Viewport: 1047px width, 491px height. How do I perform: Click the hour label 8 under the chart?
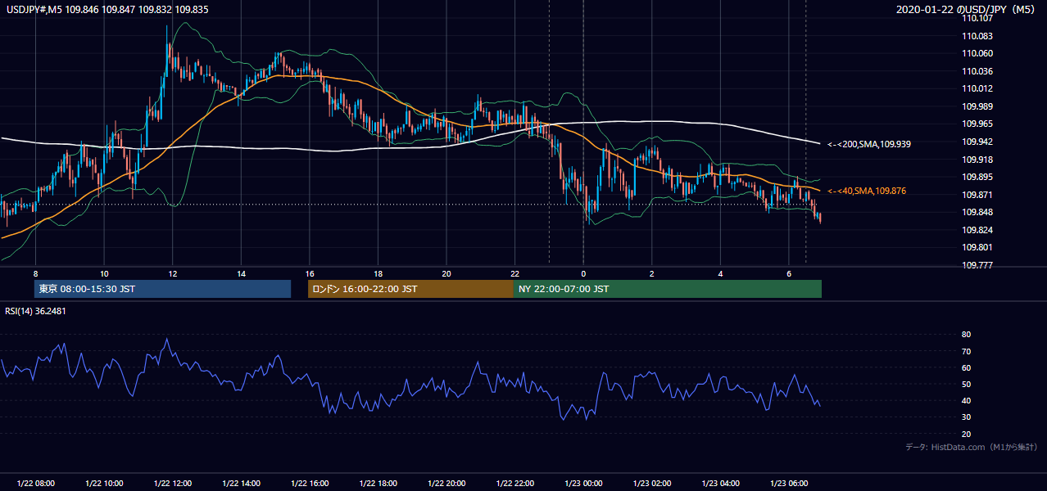35,273
